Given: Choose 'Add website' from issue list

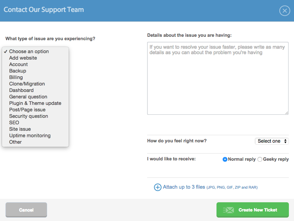Looking at the screenshot, I should coord(23,58).
